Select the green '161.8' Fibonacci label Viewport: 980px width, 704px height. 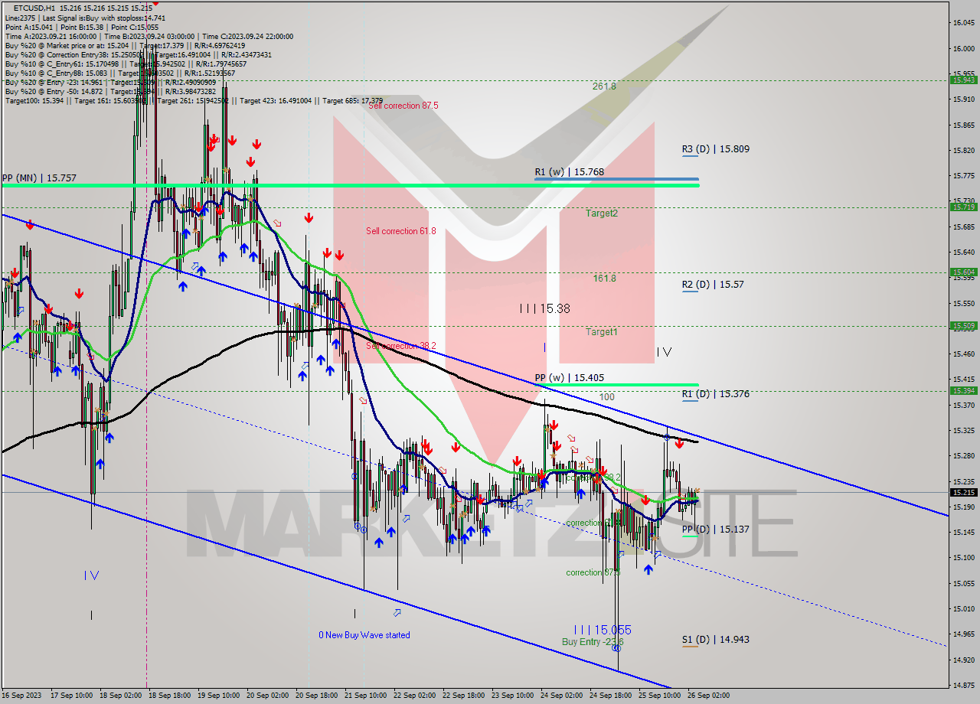click(604, 279)
